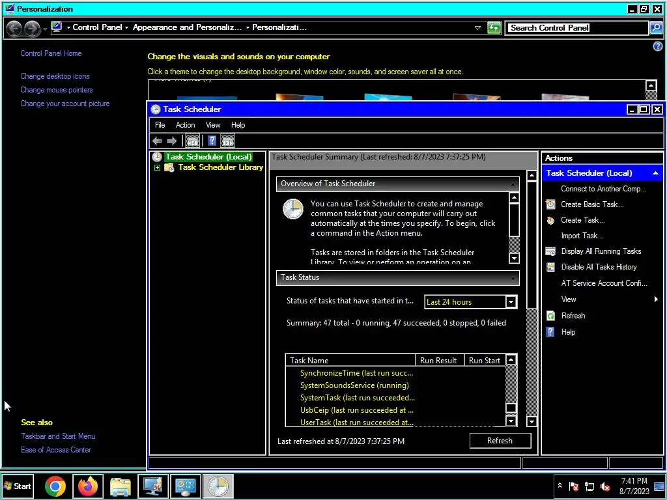
Task: Collapse the Task Status section
Action: click(x=513, y=277)
